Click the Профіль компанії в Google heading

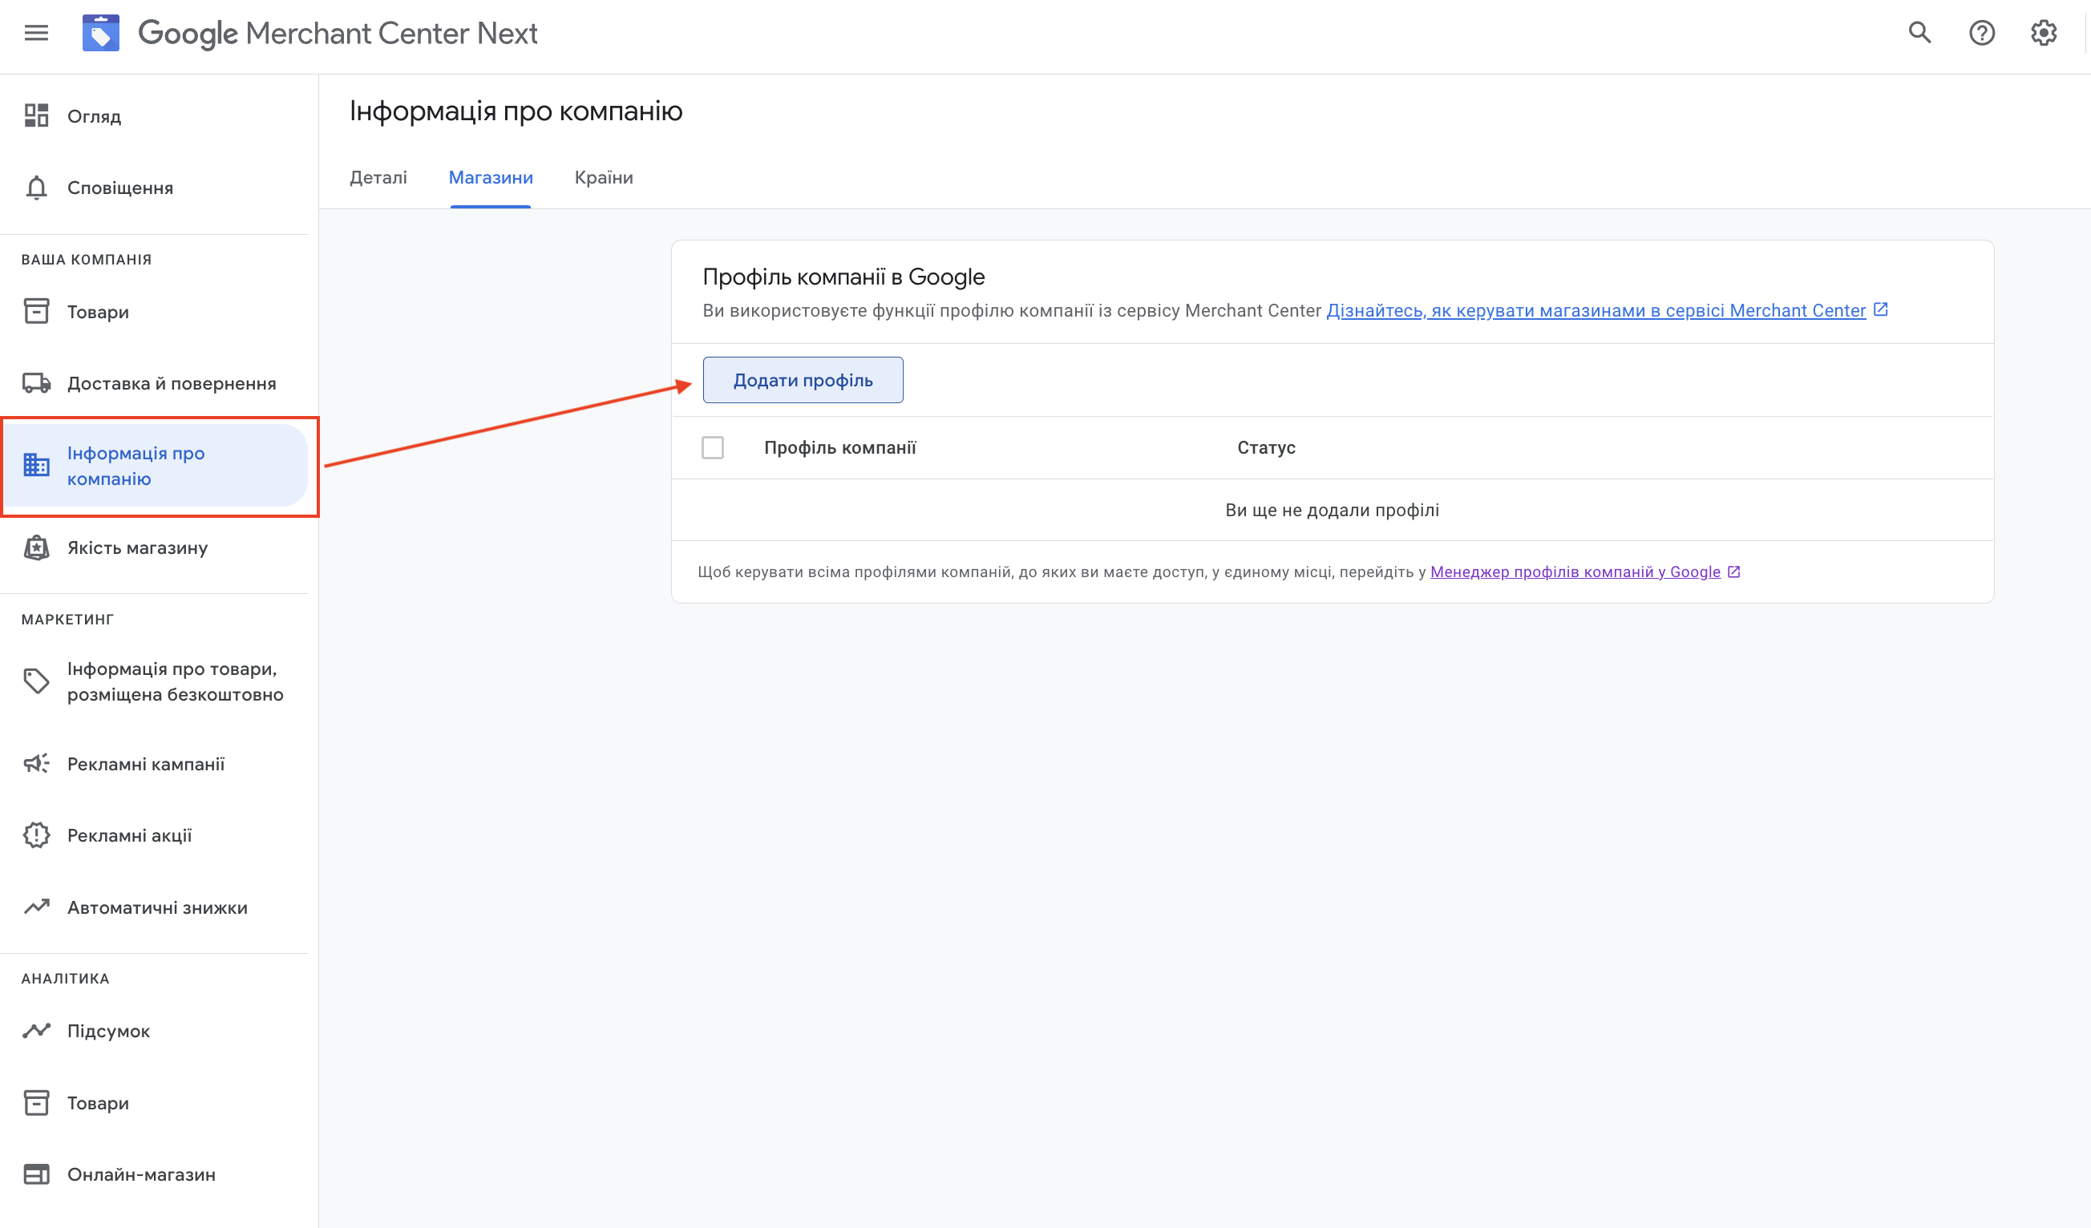pos(843,277)
